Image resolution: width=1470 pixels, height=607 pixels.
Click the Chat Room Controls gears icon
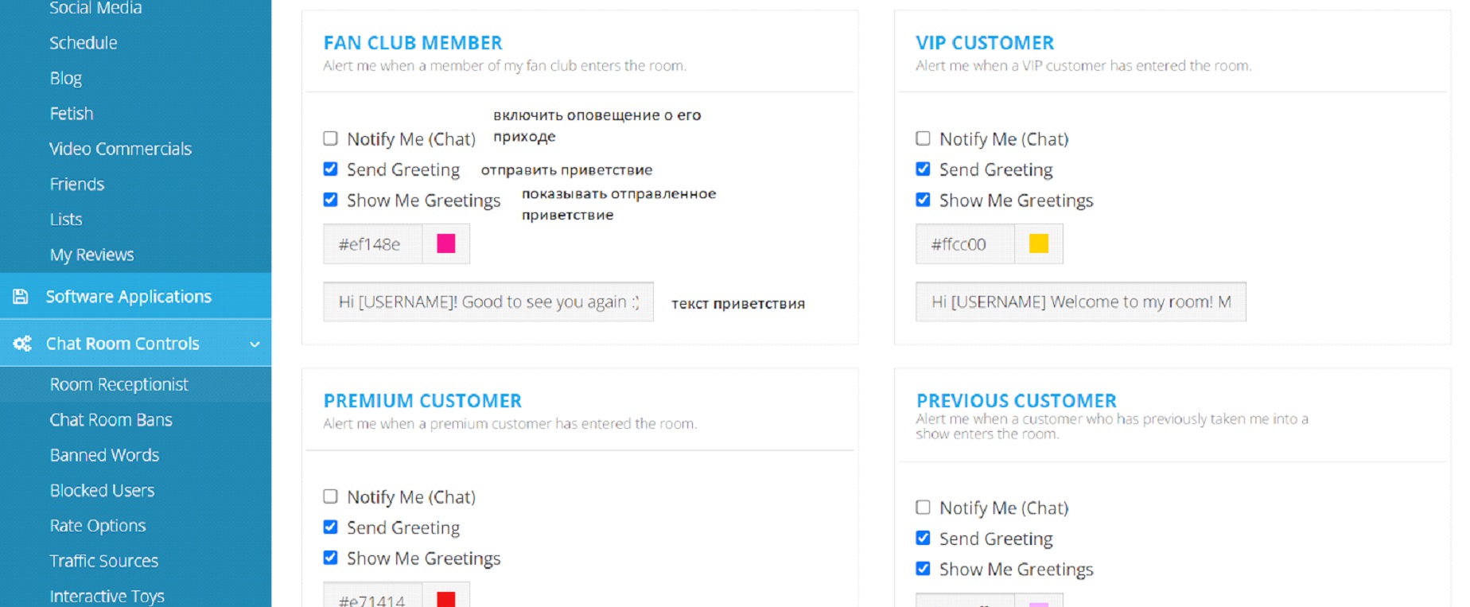point(22,344)
